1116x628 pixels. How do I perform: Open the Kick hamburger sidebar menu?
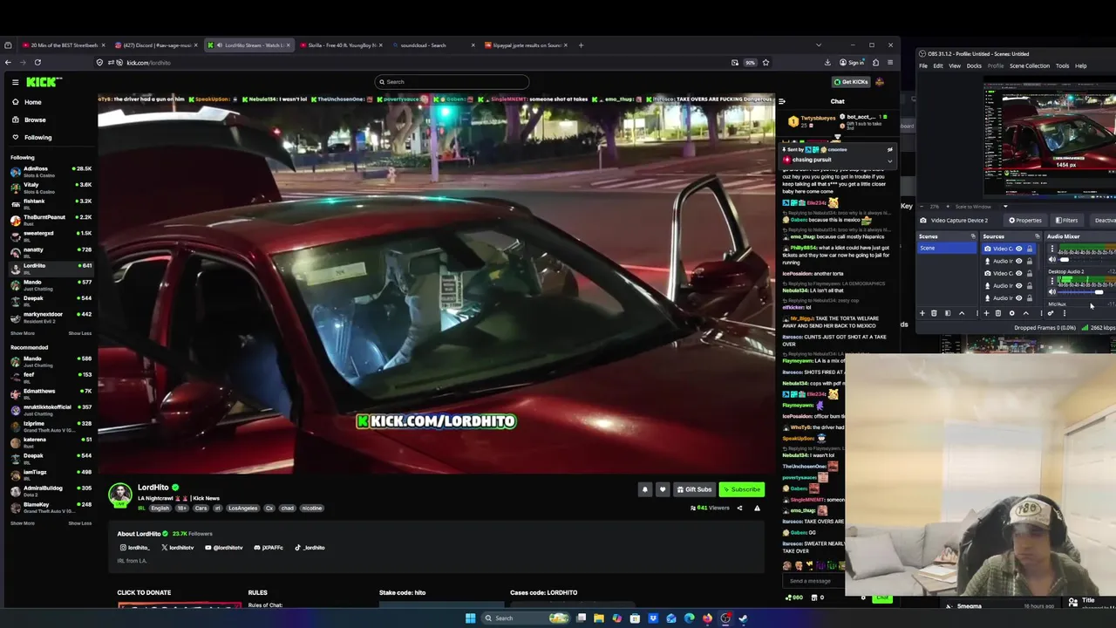(16, 82)
